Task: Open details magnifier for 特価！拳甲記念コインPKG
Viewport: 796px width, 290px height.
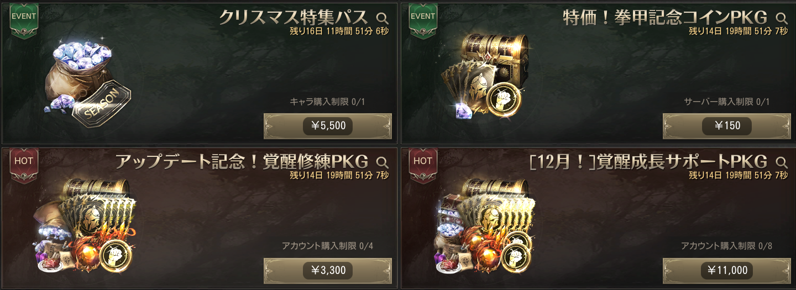Action: (782, 18)
